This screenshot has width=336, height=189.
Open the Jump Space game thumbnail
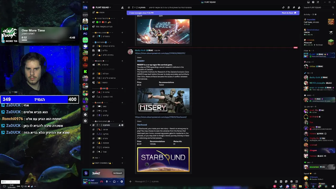click(163, 31)
